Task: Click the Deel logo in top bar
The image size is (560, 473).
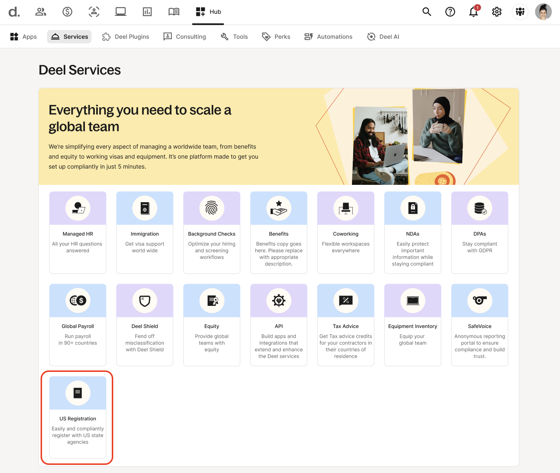Action: (14, 12)
